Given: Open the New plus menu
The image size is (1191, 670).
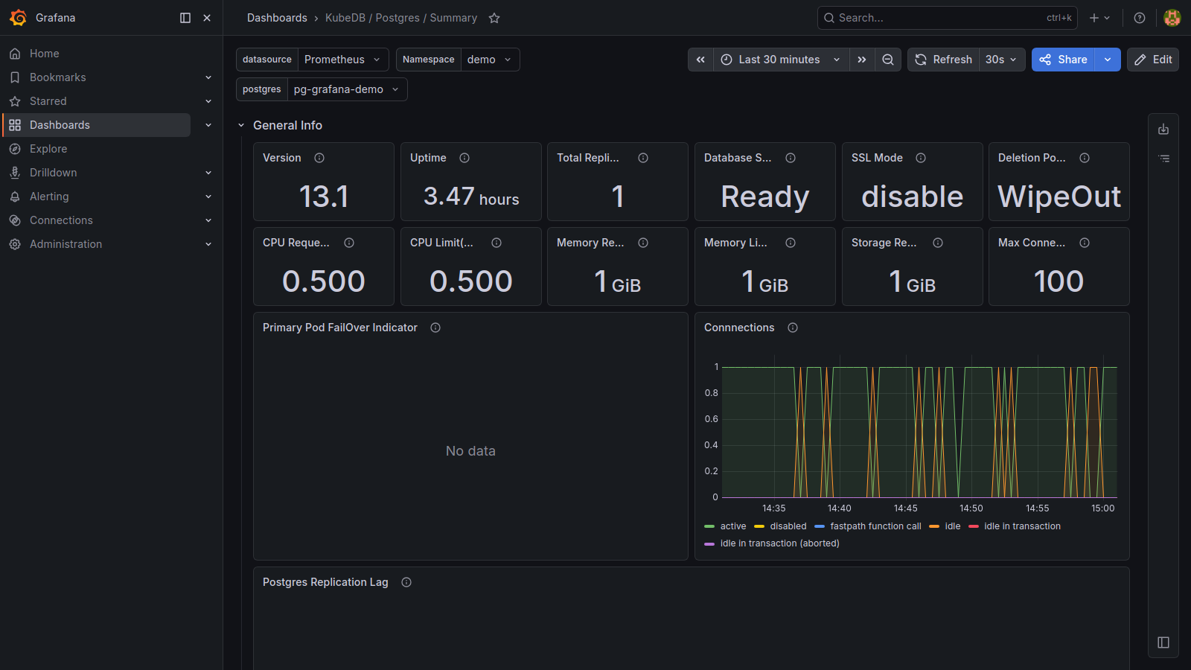Looking at the screenshot, I should 1099,18.
